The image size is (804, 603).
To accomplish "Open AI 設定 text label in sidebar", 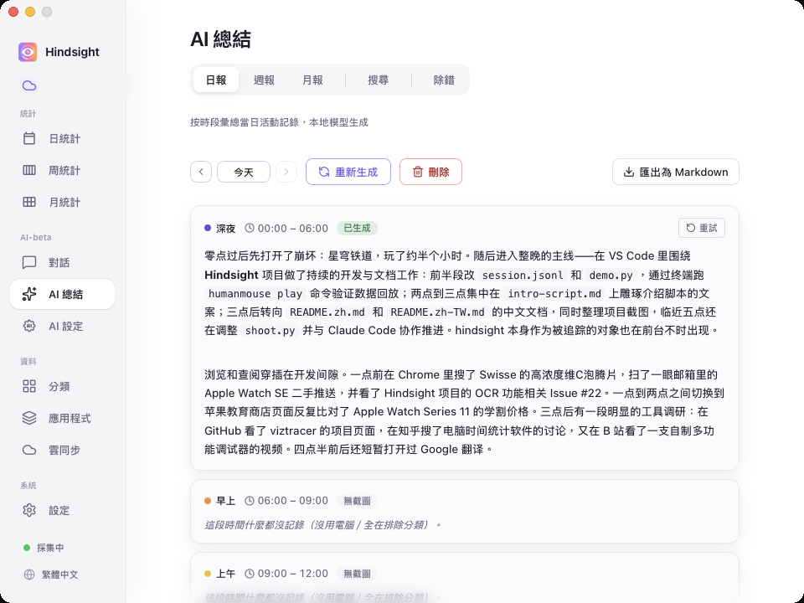I will click(65, 326).
